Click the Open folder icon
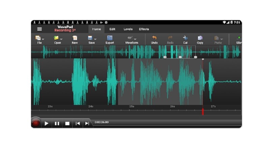Viewport: 277px width, 144px height. pyautogui.click(x=56, y=38)
